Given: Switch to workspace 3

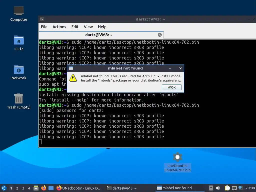Looking at the screenshot, I should pos(23,188).
